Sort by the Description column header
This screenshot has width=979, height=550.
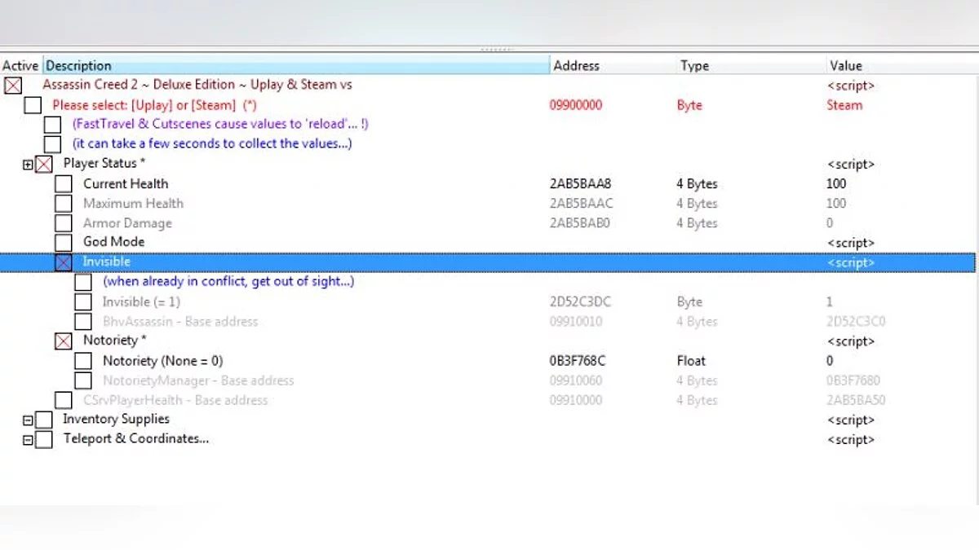pyautogui.click(x=295, y=66)
